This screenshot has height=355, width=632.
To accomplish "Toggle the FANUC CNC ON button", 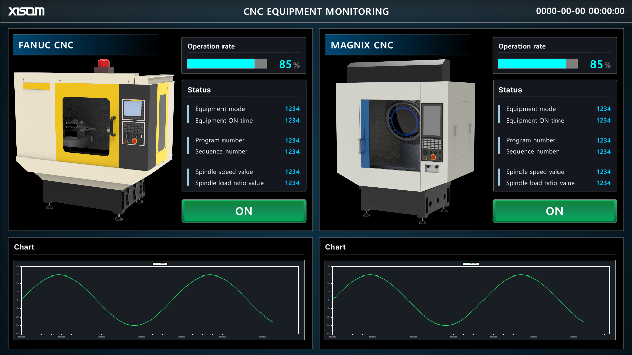I will pos(244,211).
